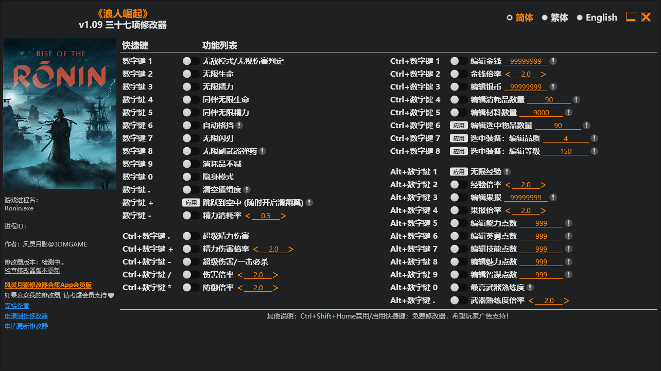
Task: Click the 编辑银币 value input field
Action: point(526,87)
